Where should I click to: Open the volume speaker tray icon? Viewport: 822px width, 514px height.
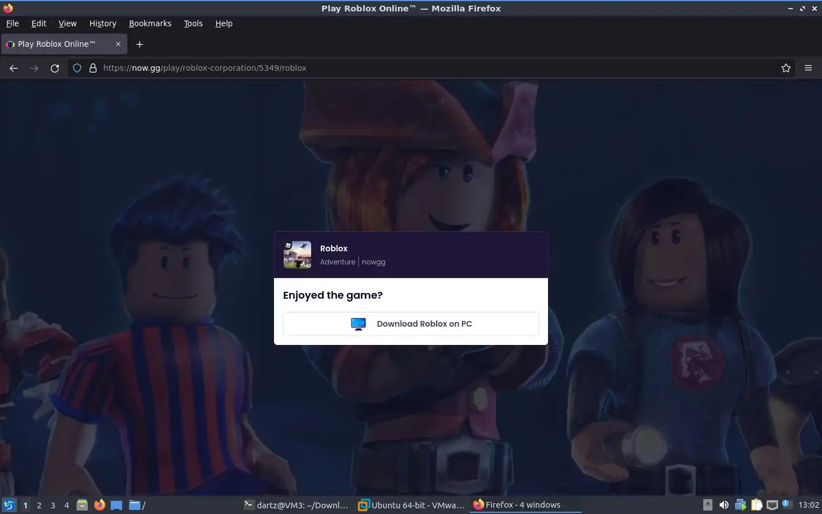point(724,505)
